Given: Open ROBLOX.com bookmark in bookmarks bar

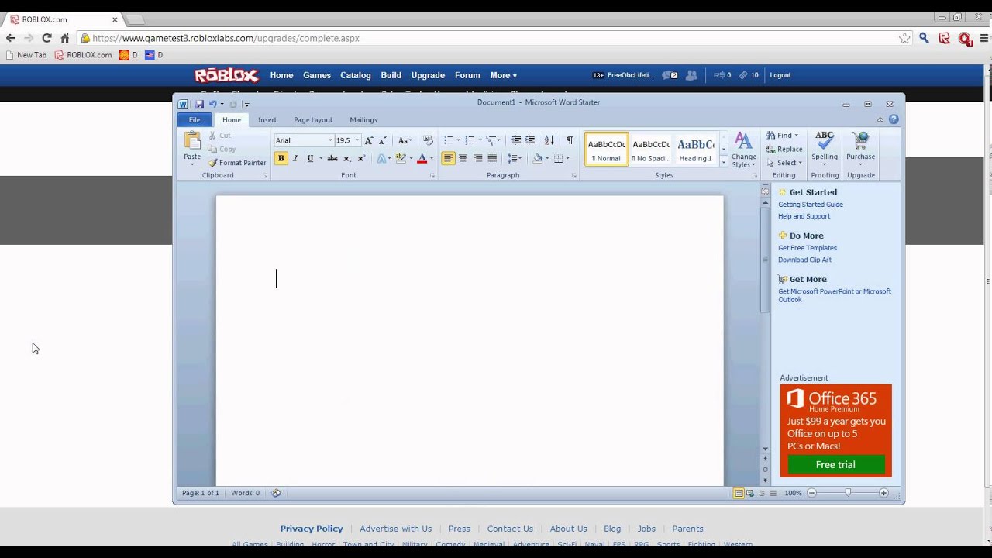Looking at the screenshot, I should point(83,55).
